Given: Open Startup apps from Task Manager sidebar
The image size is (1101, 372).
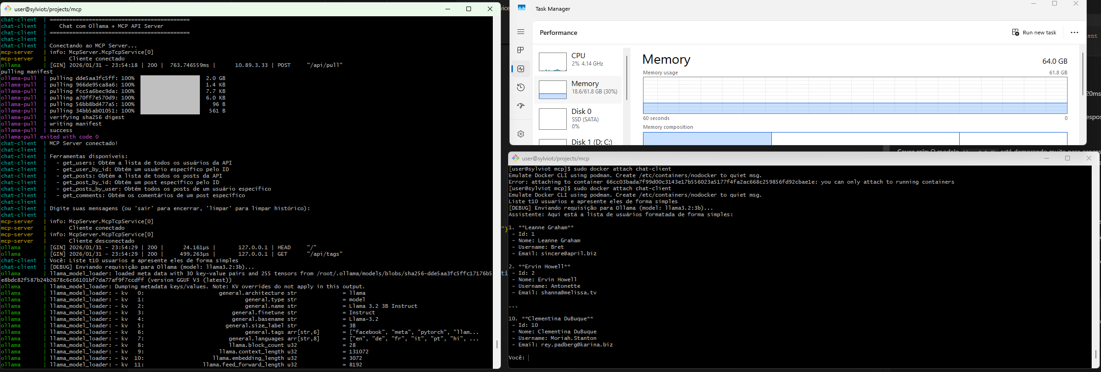Looking at the screenshot, I should 521,106.
